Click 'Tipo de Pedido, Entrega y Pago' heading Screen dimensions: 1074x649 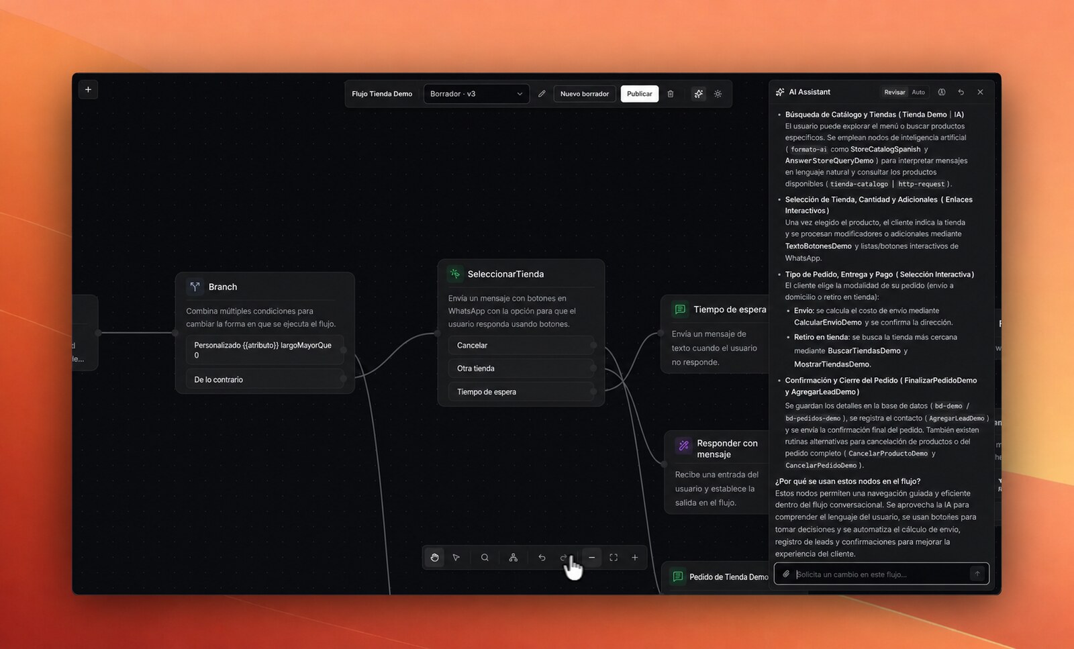click(879, 274)
